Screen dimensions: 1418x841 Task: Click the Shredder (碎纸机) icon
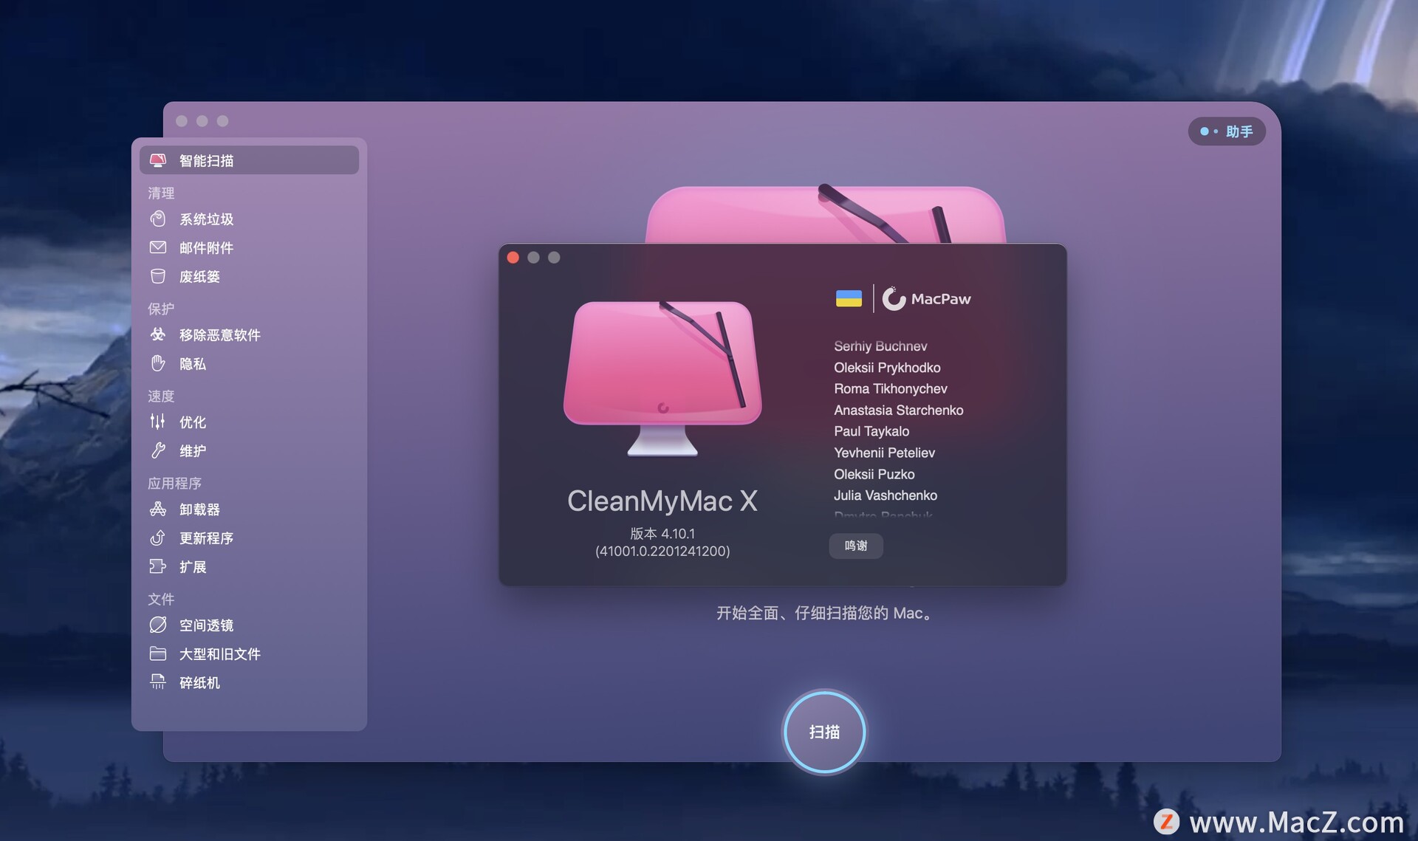157,682
